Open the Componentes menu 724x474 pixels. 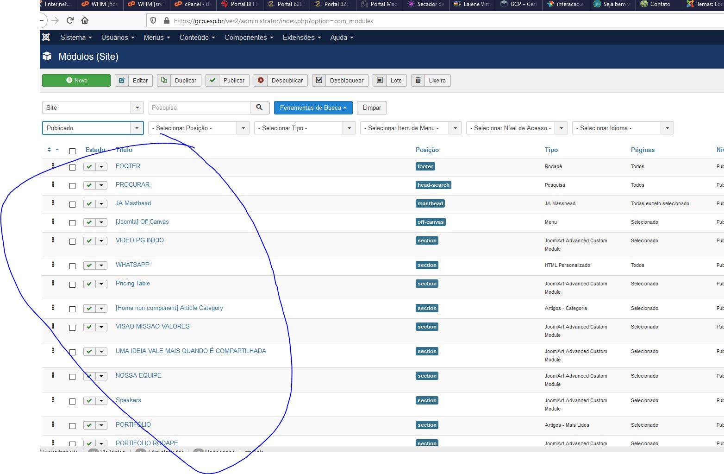(x=249, y=38)
